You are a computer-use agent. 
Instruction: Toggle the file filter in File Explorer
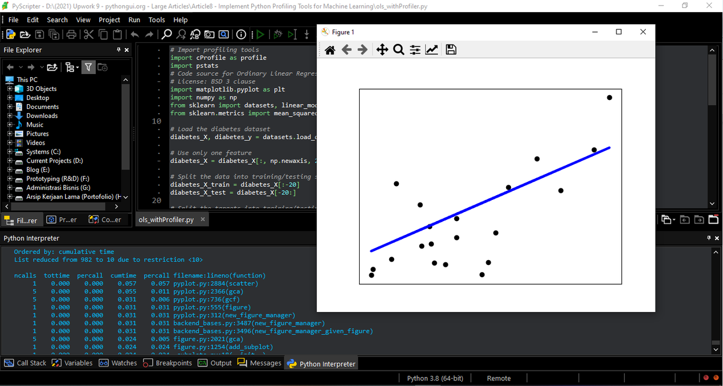[x=88, y=67]
